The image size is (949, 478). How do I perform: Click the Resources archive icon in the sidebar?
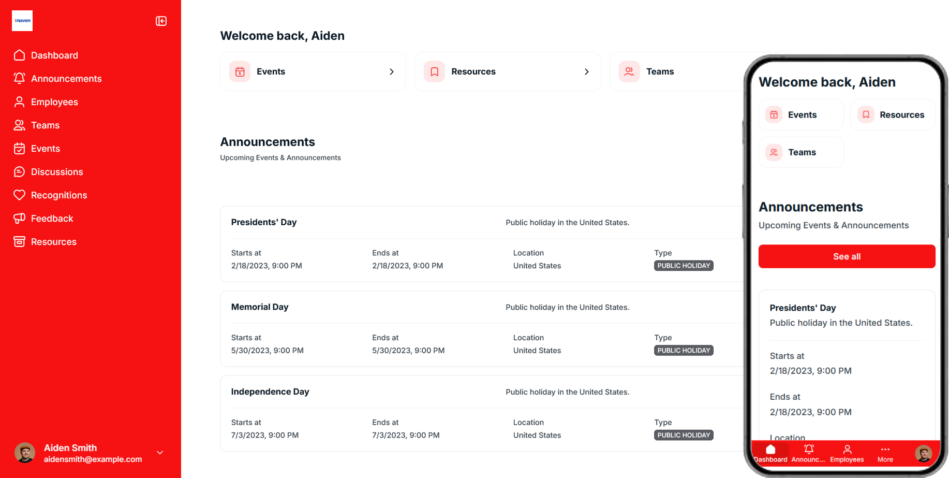(x=19, y=242)
